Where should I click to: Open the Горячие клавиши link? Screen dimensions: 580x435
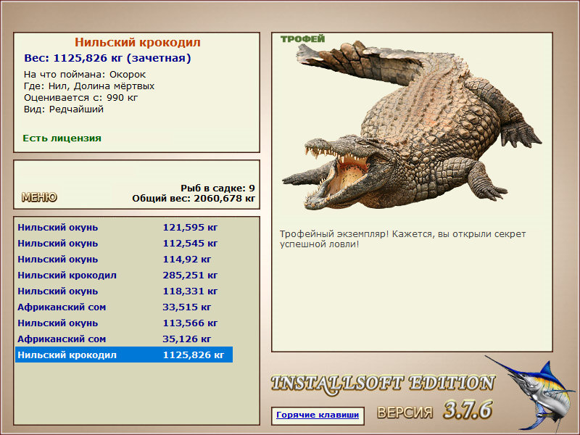click(x=318, y=415)
